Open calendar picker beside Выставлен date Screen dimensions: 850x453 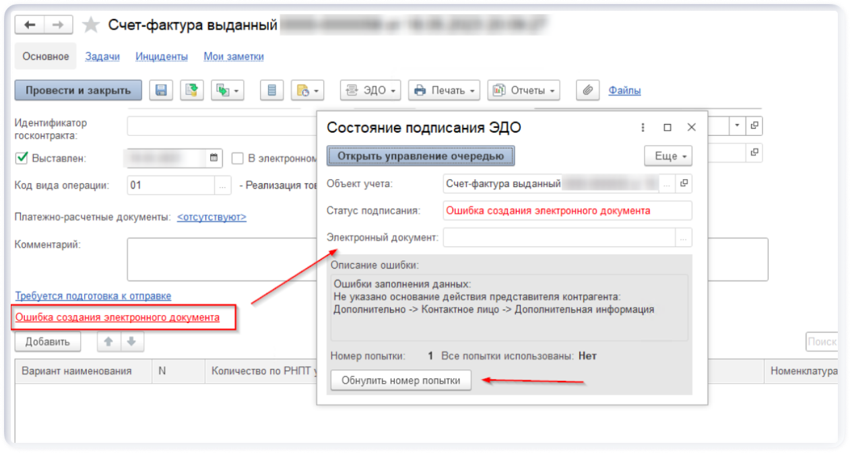(x=214, y=158)
